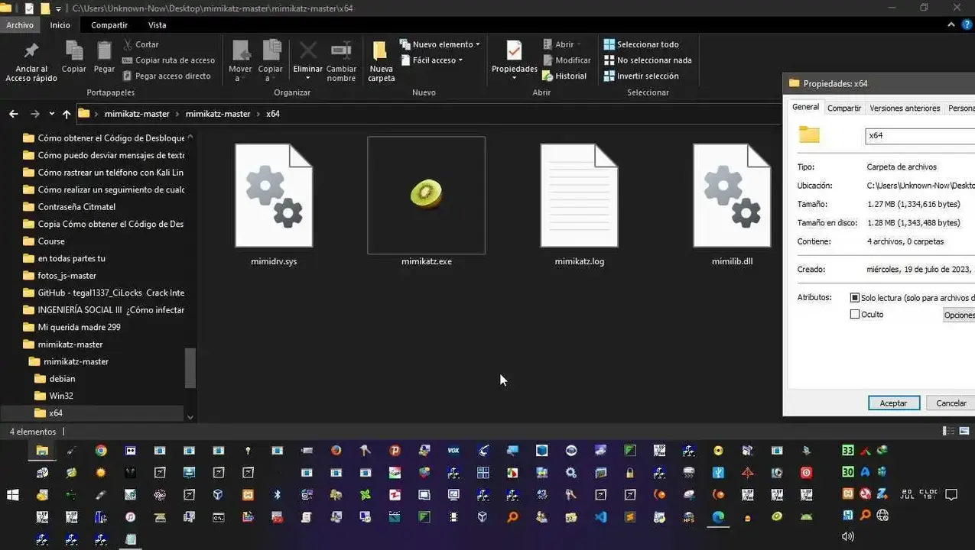This screenshot has height=550, width=975.
Task: Select mimikatz.exe kiwi file
Action: [426, 202]
